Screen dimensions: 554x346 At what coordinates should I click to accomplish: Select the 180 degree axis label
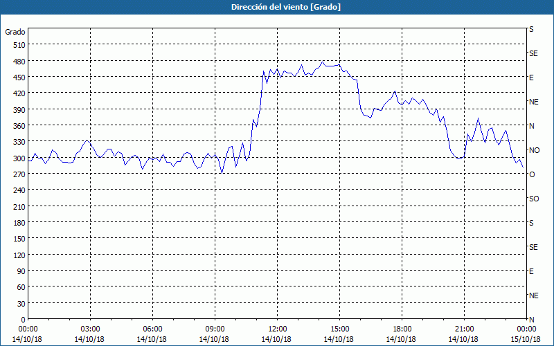19,223
